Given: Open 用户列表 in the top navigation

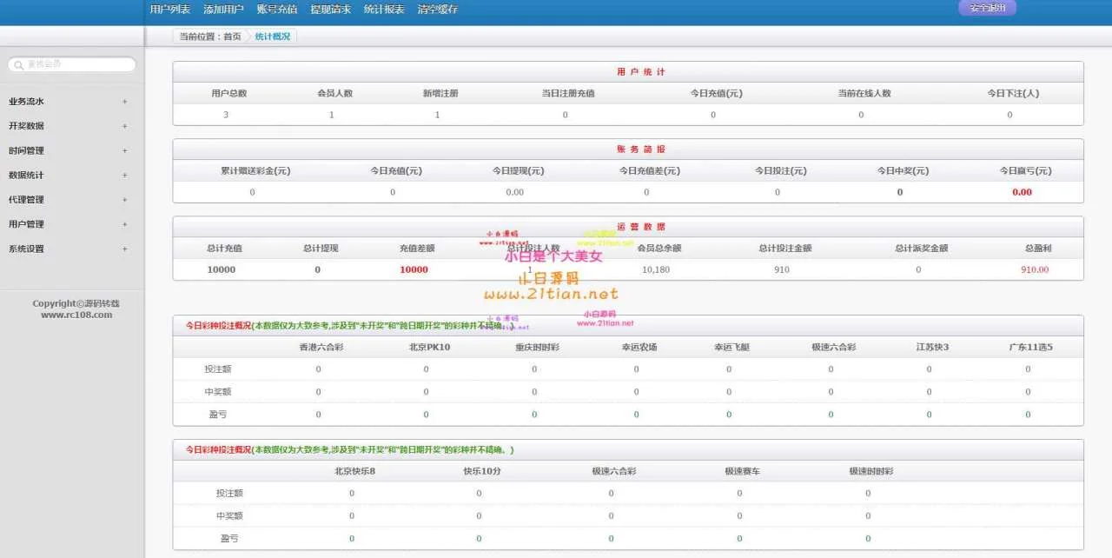Looking at the screenshot, I should [169, 10].
